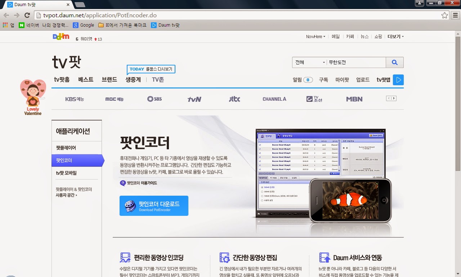Open the KBS 예능 channel
461x277 pixels.
[75, 99]
